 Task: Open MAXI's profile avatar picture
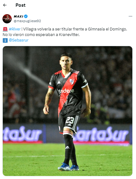(x=7, y=19)
